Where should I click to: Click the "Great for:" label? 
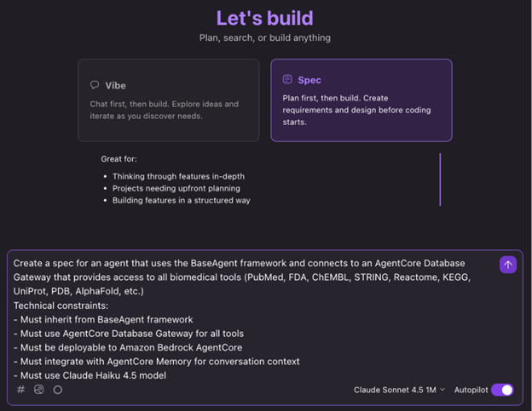click(119, 159)
